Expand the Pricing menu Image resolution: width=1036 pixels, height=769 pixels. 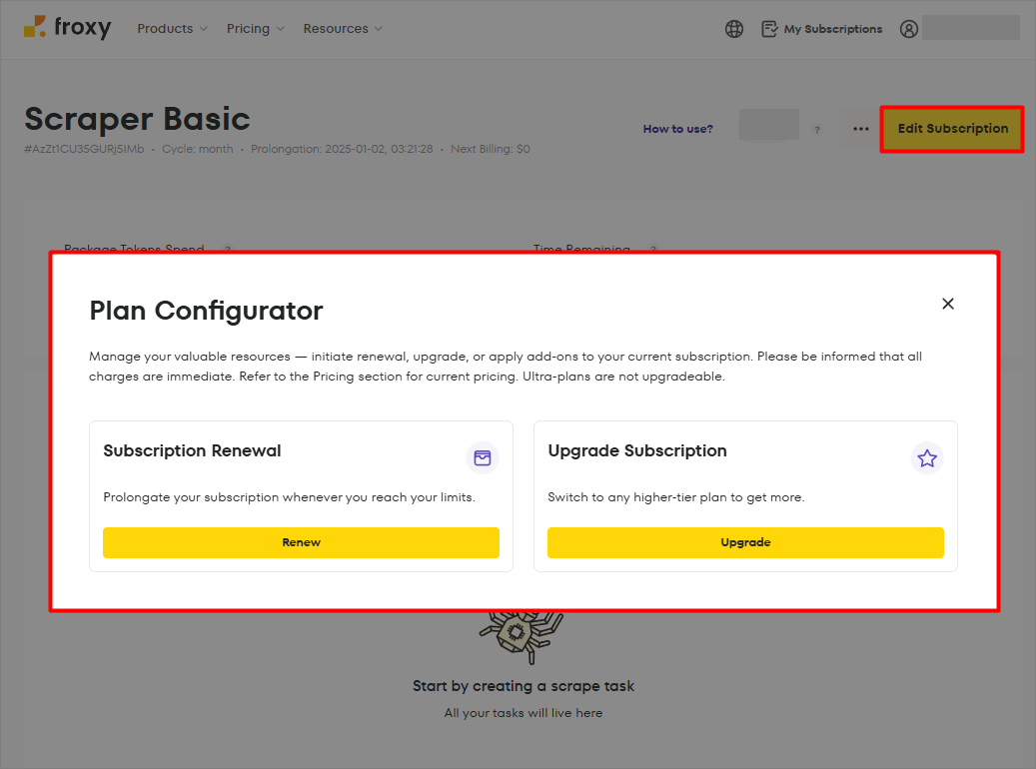pos(255,29)
